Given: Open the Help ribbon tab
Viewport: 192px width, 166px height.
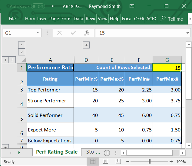Looking at the screenshot, I should 114,19.
